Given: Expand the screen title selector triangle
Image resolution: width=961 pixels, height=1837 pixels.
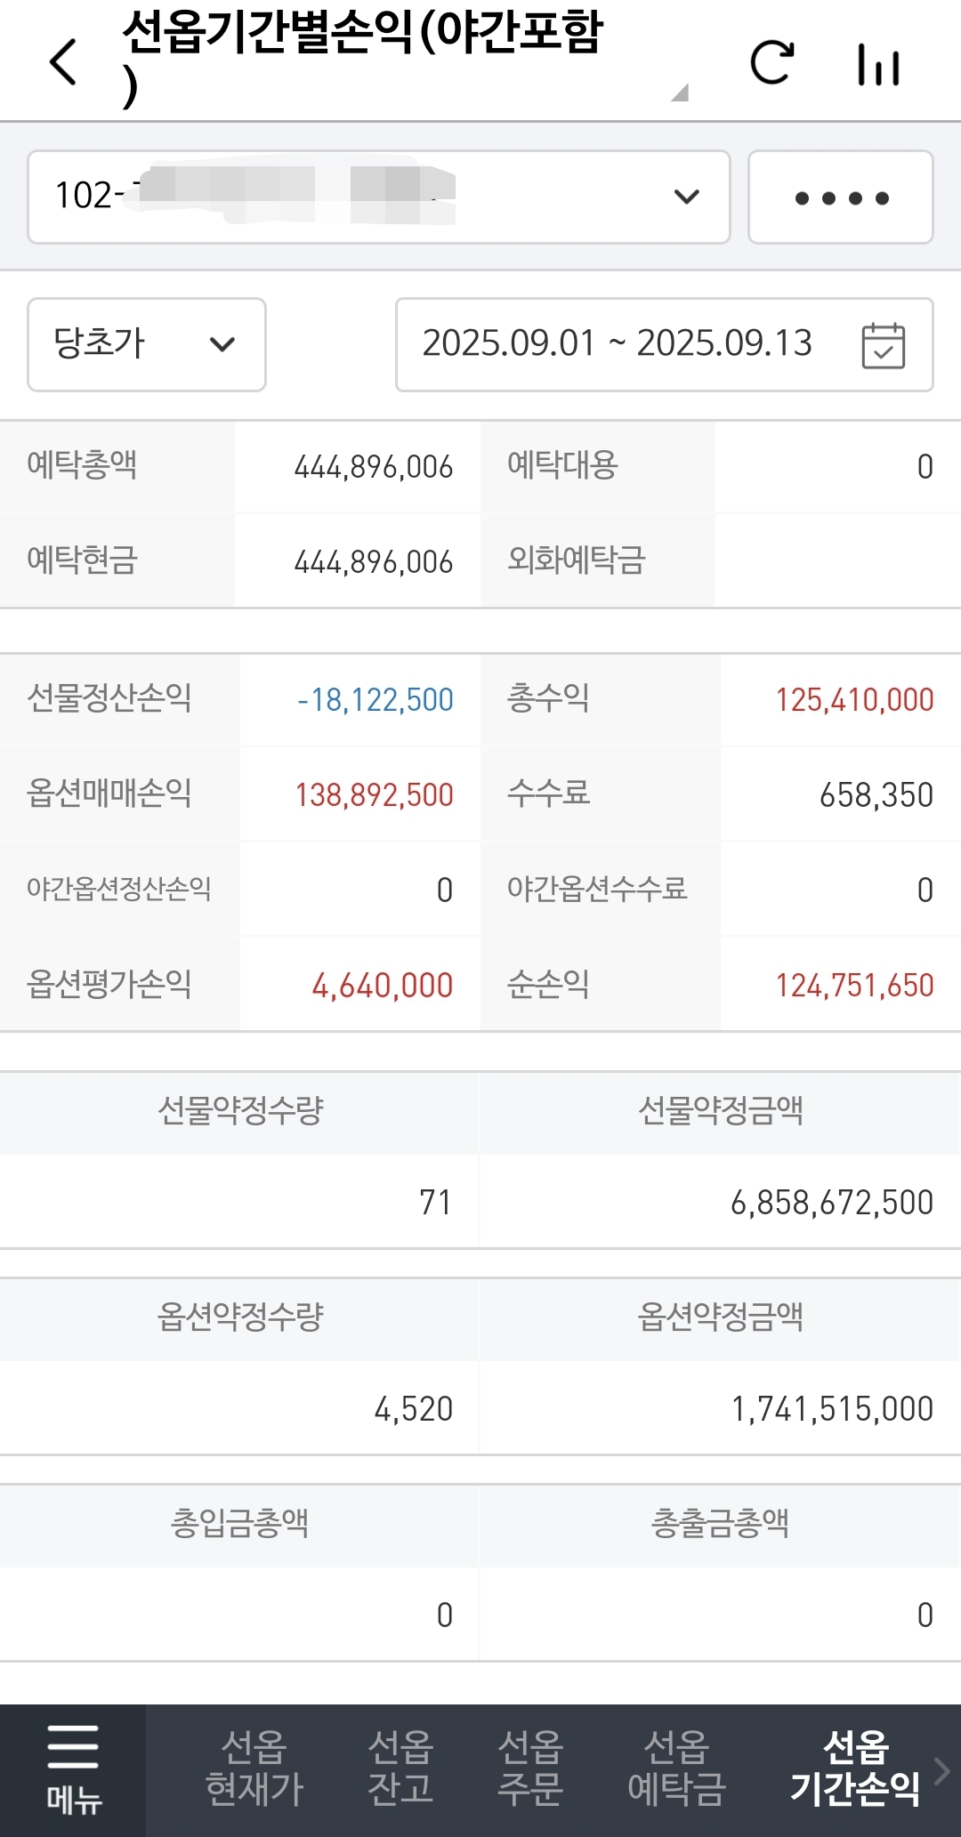Looking at the screenshot, I should (x=680, y=93).
